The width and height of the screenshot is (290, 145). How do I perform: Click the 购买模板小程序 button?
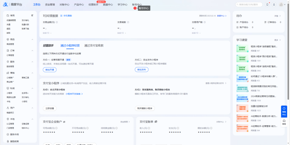145,109
